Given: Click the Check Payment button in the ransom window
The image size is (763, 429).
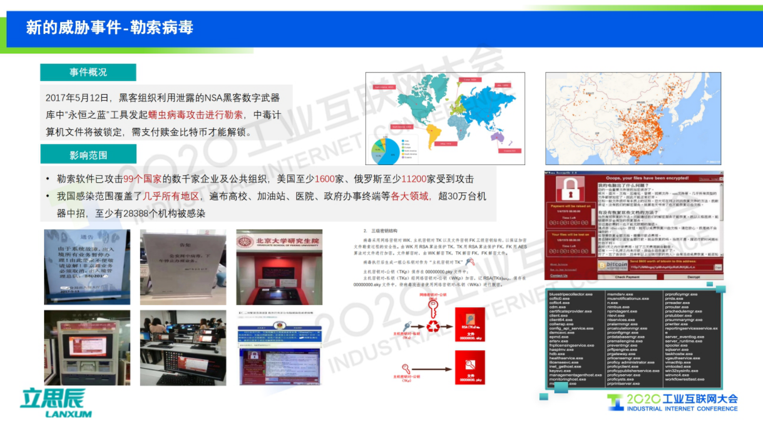Looking at the screenshot, I should (627, 277).
